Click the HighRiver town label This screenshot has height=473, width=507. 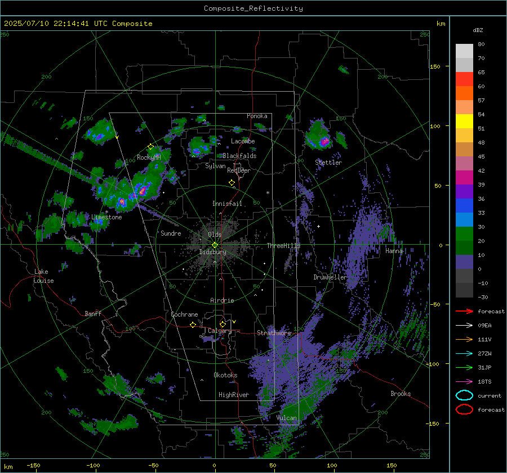coord(234,395)
